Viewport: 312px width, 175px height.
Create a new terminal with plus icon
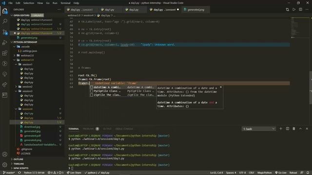tap(281, 129)
